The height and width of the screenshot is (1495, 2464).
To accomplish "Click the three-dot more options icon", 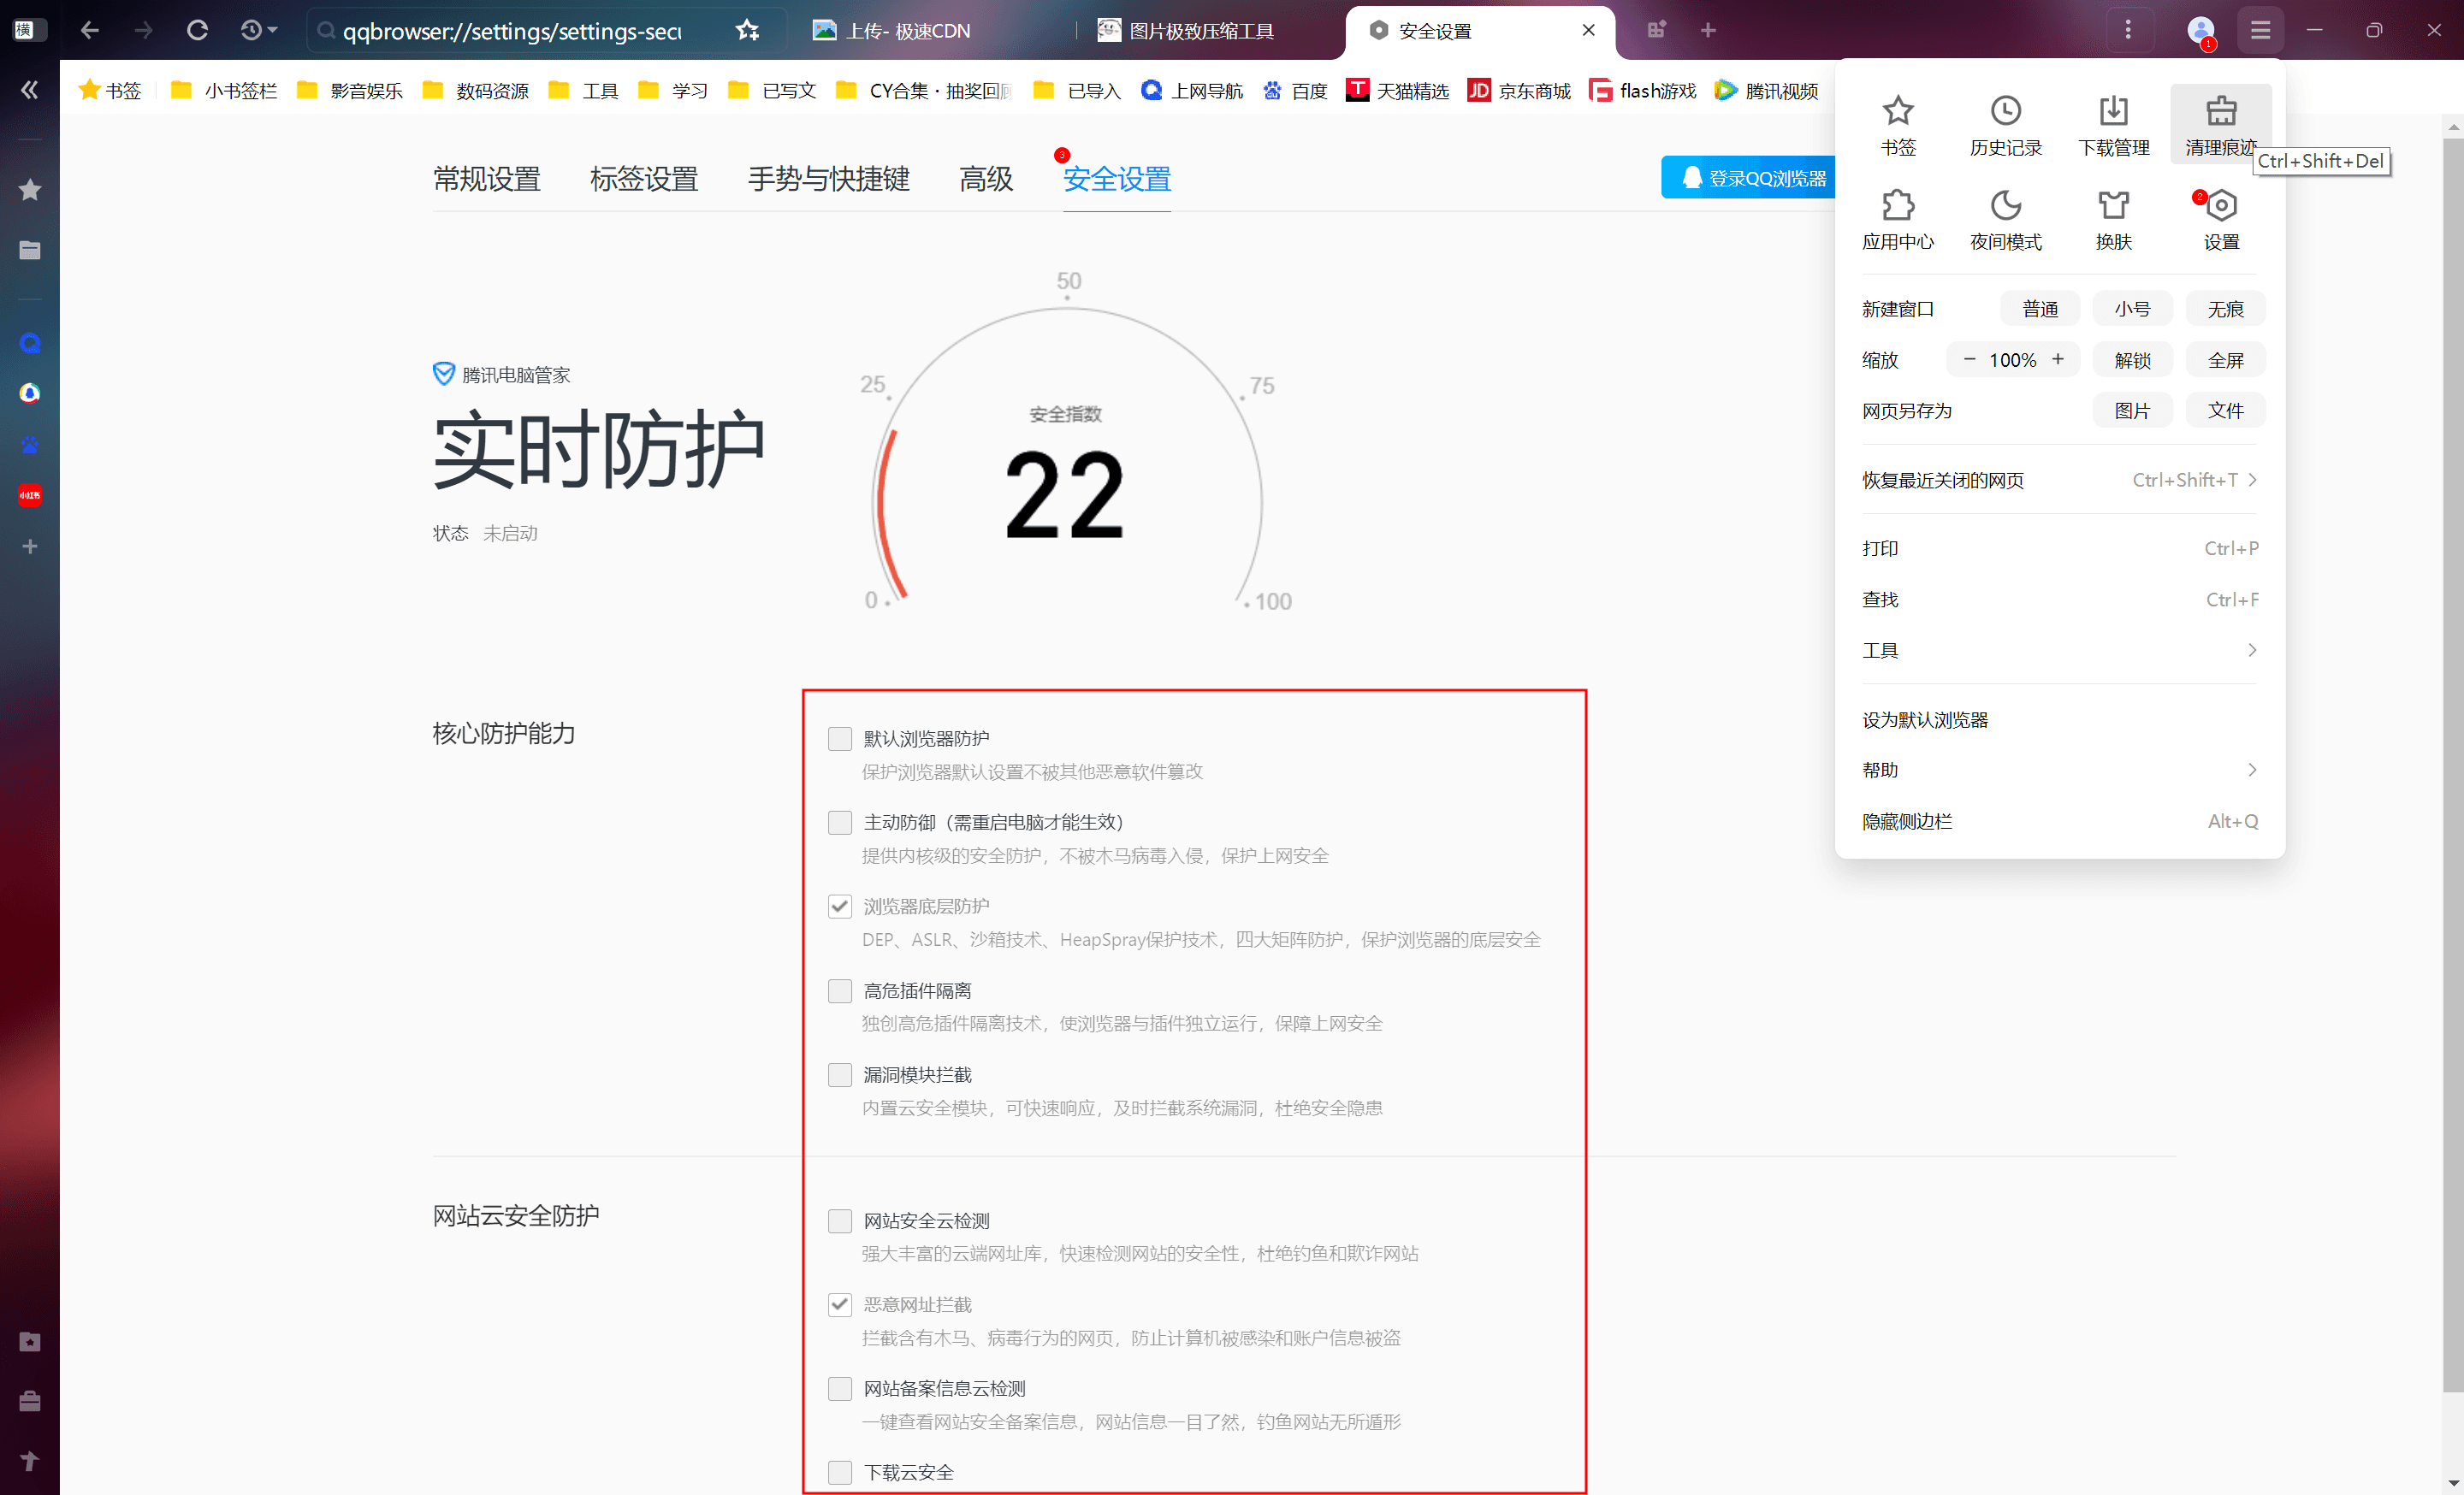I will (2127, 31).
